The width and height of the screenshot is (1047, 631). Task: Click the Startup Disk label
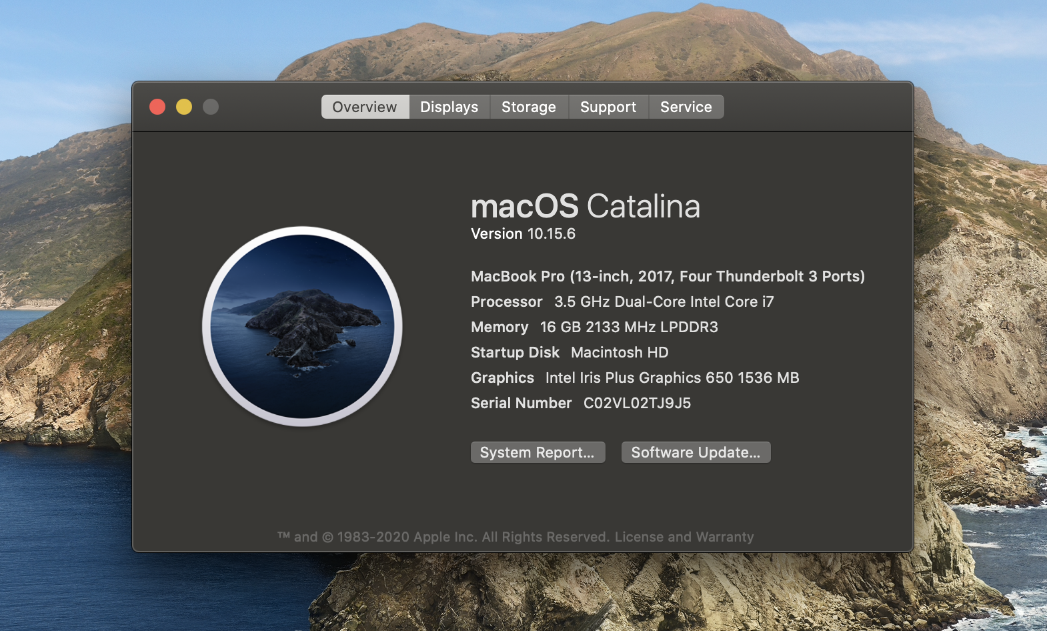515,353
